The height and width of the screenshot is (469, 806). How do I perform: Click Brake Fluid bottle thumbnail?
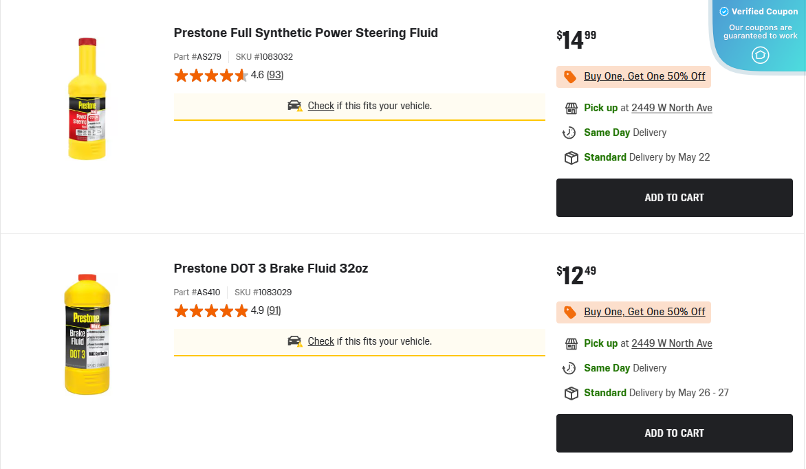coord(87,334)
